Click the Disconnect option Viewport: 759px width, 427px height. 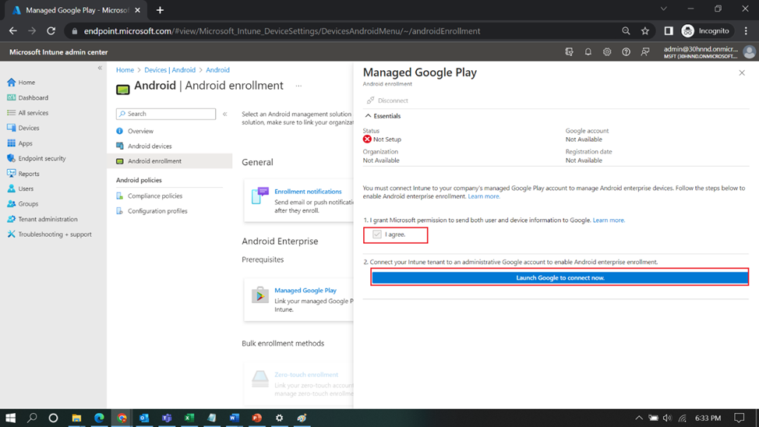387,101
